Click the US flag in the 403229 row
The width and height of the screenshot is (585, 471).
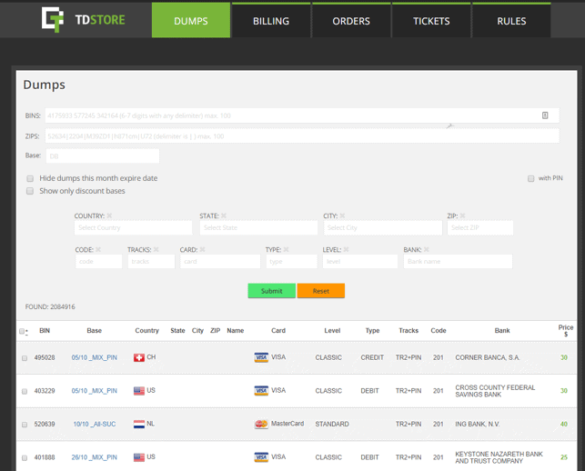point(139,391)
